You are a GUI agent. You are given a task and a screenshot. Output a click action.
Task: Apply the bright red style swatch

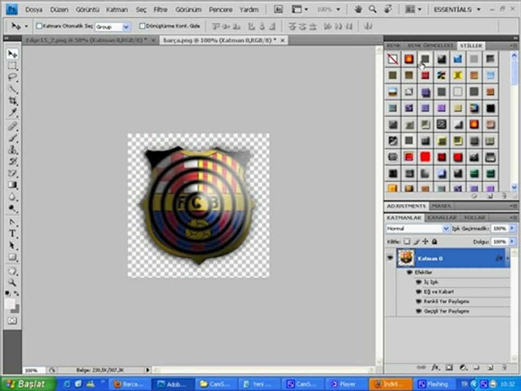(x=425, y=156)
